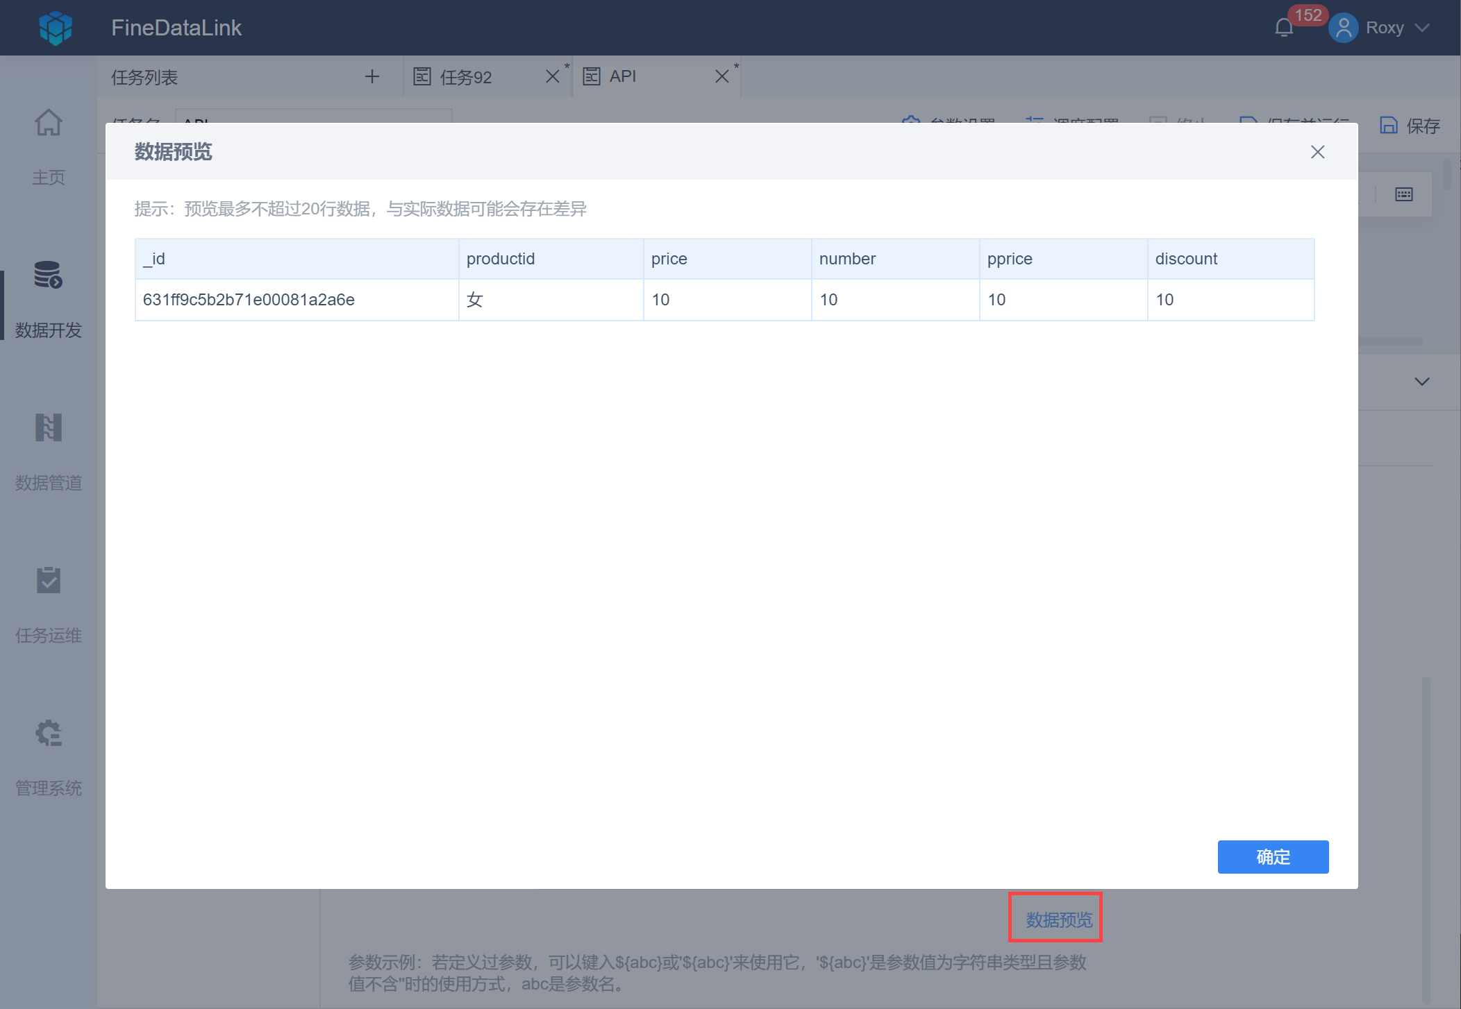Screen dimensions: 1461x1009
Task: Click the FineDataLink logo icon
Action: click(56, 28)
